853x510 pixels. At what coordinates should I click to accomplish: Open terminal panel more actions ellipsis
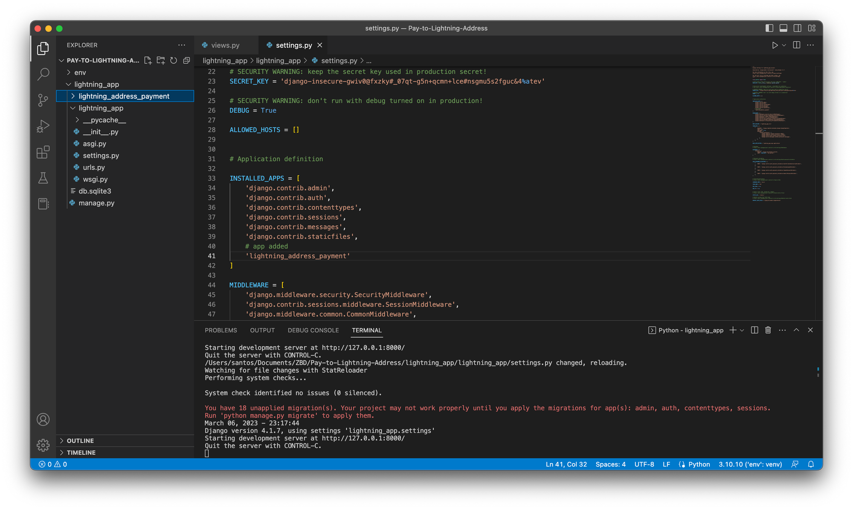(782, 330)
